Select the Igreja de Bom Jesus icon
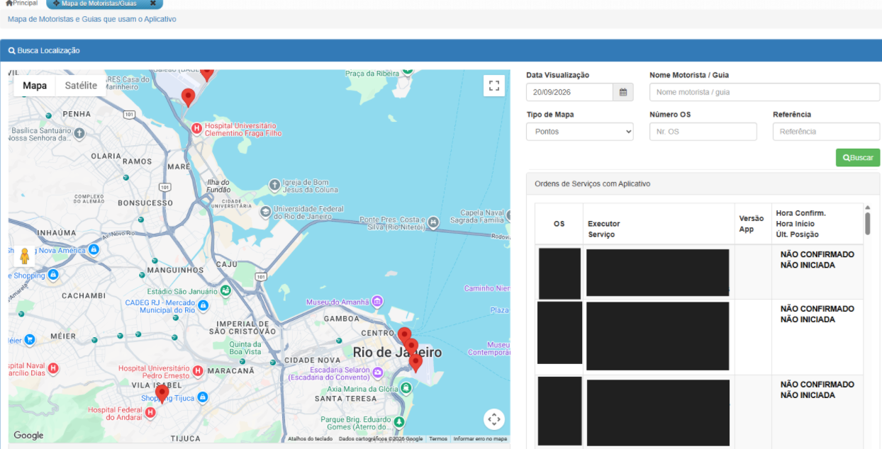 tap(274, 186)
